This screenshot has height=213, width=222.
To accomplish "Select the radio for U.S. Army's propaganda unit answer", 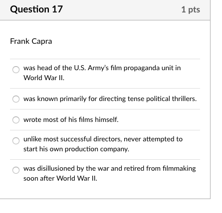I will tap(16, 70).
